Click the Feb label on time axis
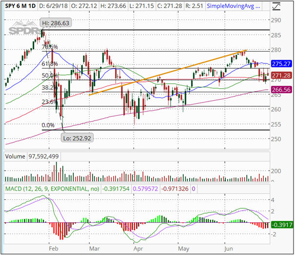The image size is (295, 255). [x=54, y=249]
